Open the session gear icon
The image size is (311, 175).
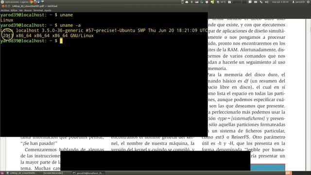coord(308,2)
